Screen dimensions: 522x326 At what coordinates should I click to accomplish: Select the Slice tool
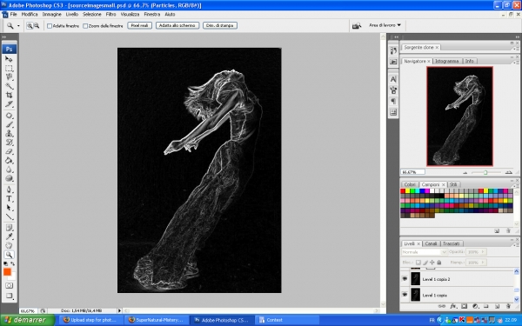pyautogui.click(x=9, y=104)
